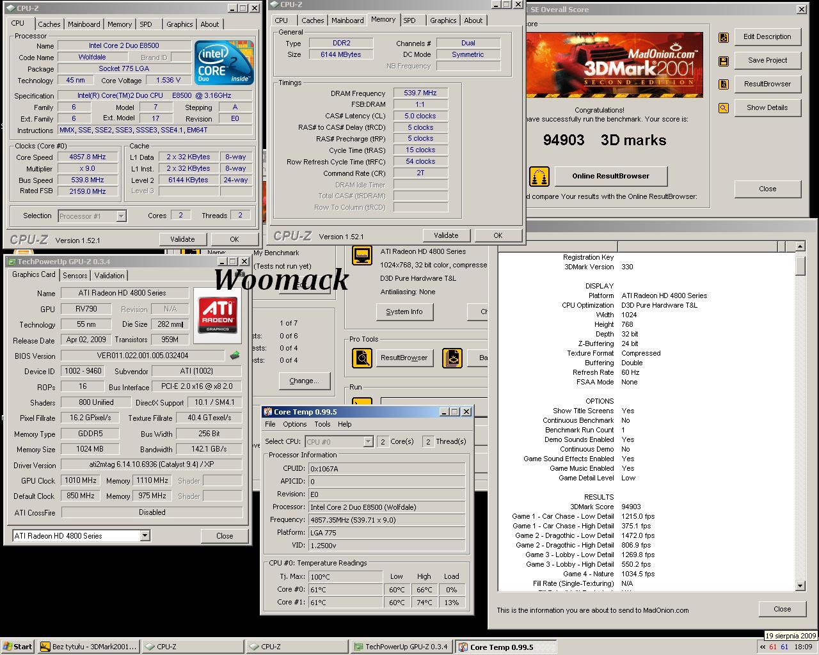This screenshot has width=819, height=655.
Task: Click the ResultBrowser document icon in score window
Action: [x=724, y=84]
